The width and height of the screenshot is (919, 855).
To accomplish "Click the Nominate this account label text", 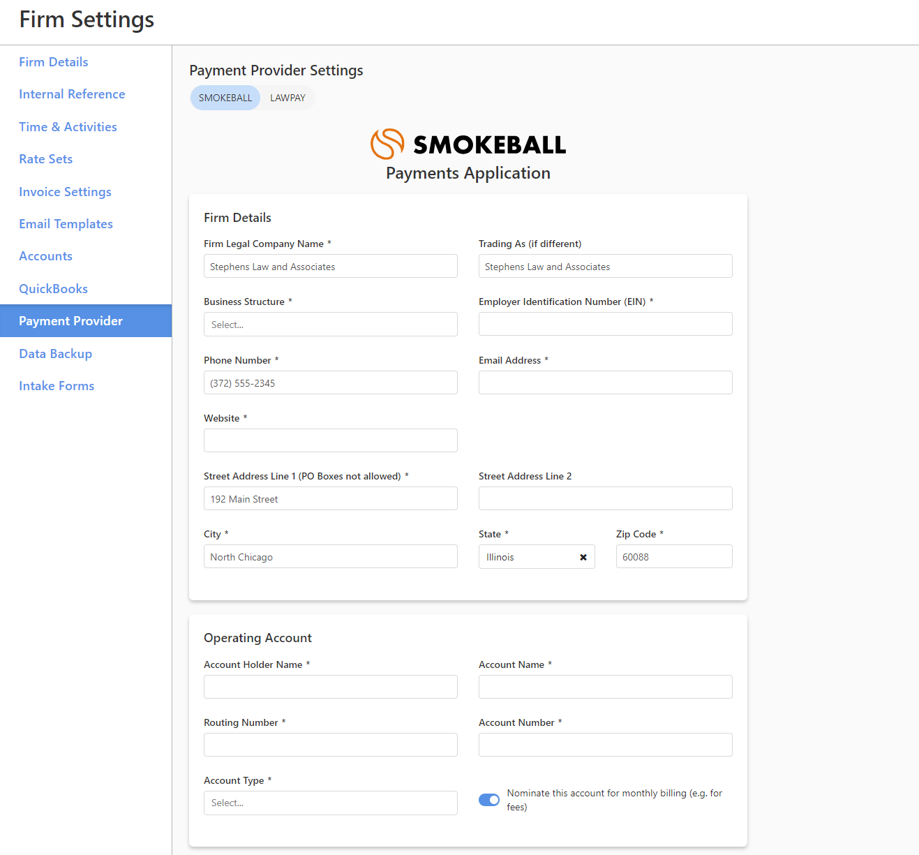I will (x=614, y=800).
